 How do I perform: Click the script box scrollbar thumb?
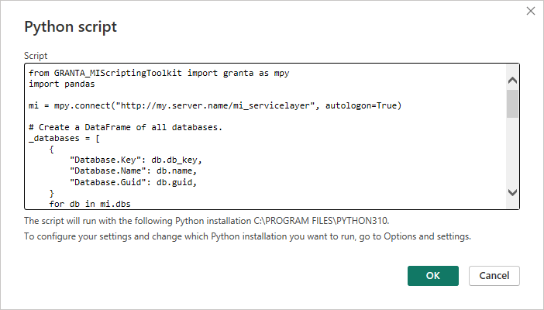pos(512,104)
